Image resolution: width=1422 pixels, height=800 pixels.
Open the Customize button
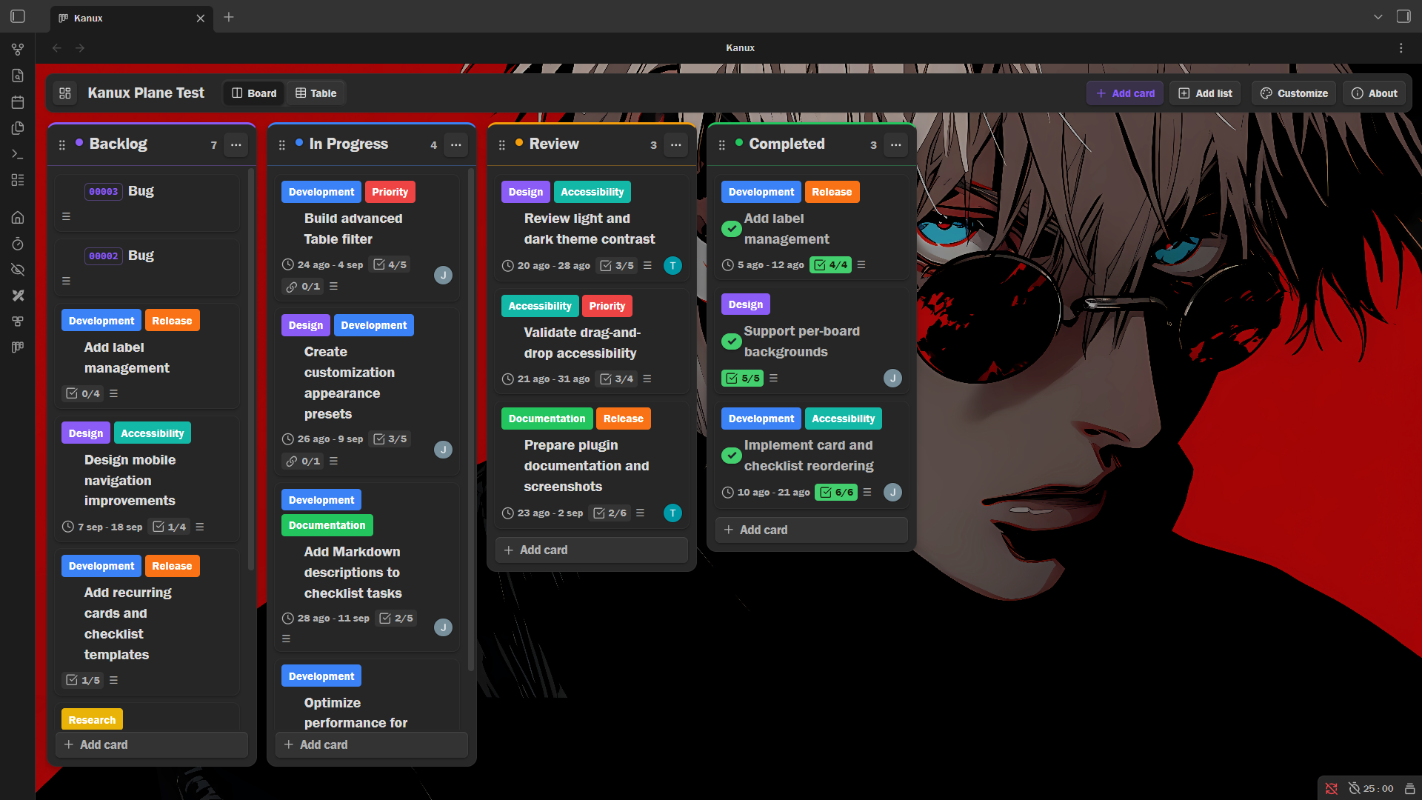point(1294,93)
